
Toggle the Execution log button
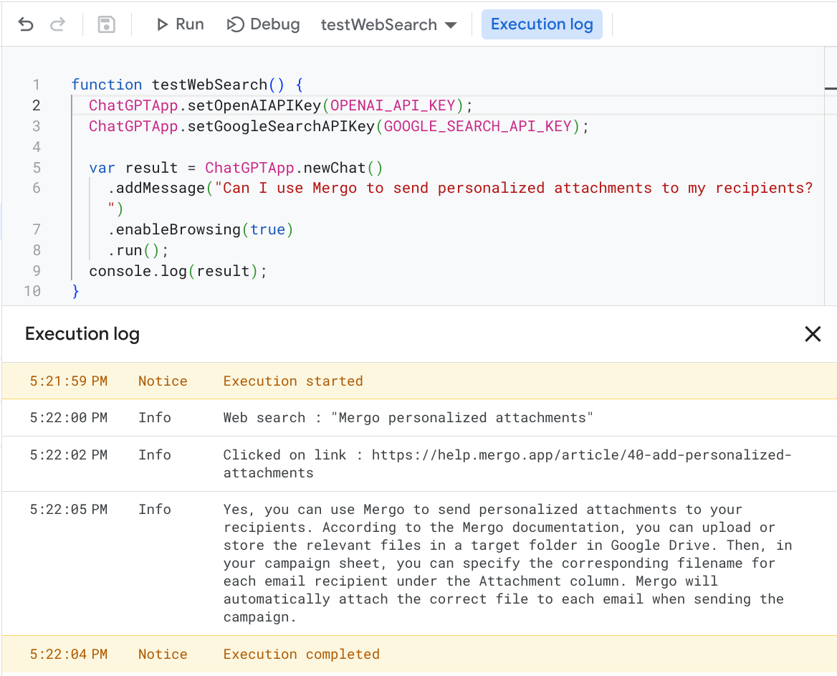click(542, 24)
